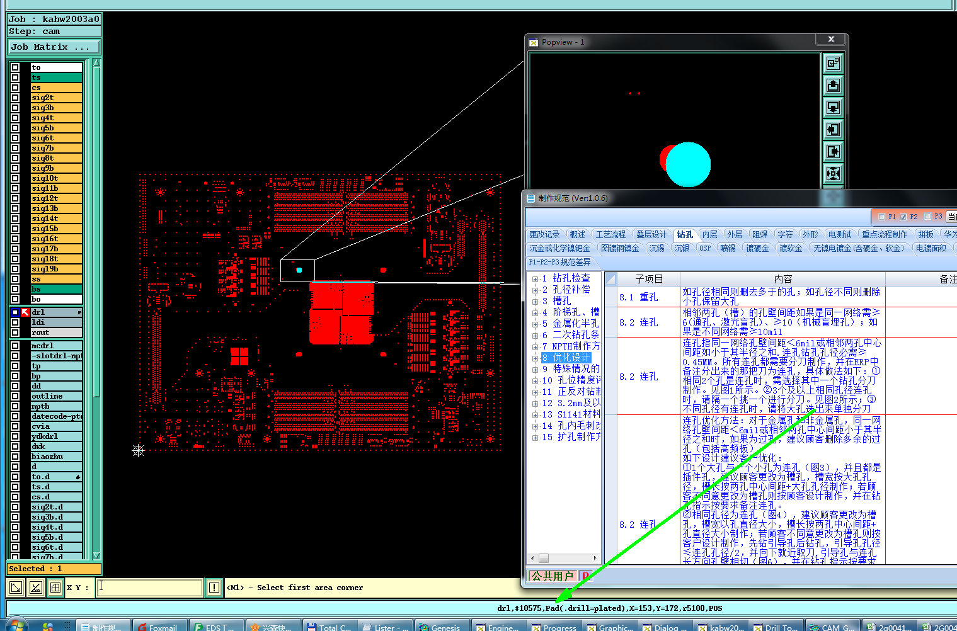The height and width of the screenshot is (631, 957).
Task: Select the bs layer green bar
Action: (x=56, y=289)
